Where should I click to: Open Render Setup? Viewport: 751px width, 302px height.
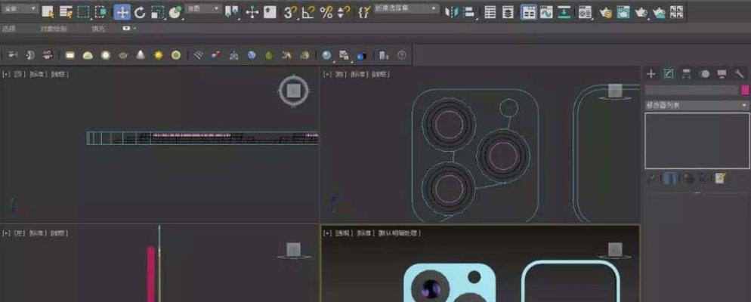(x=606, y=12)
